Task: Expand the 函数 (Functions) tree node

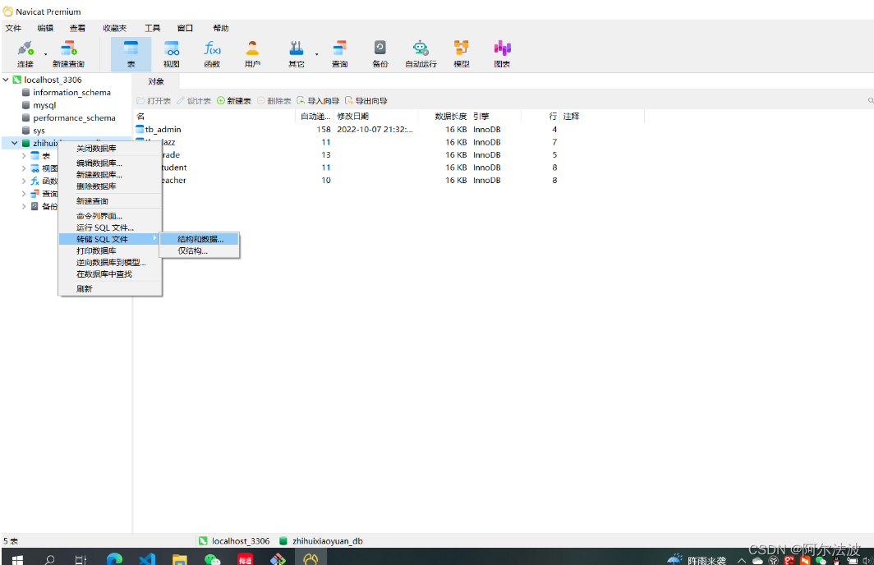Action: [23, 181]
